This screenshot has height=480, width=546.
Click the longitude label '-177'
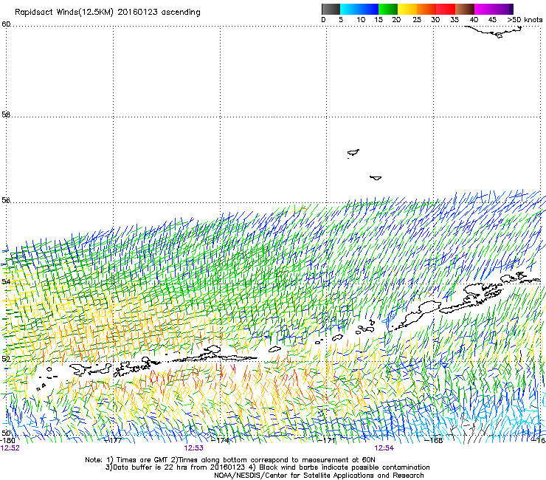pyautogui.click(x=114, y=440)
